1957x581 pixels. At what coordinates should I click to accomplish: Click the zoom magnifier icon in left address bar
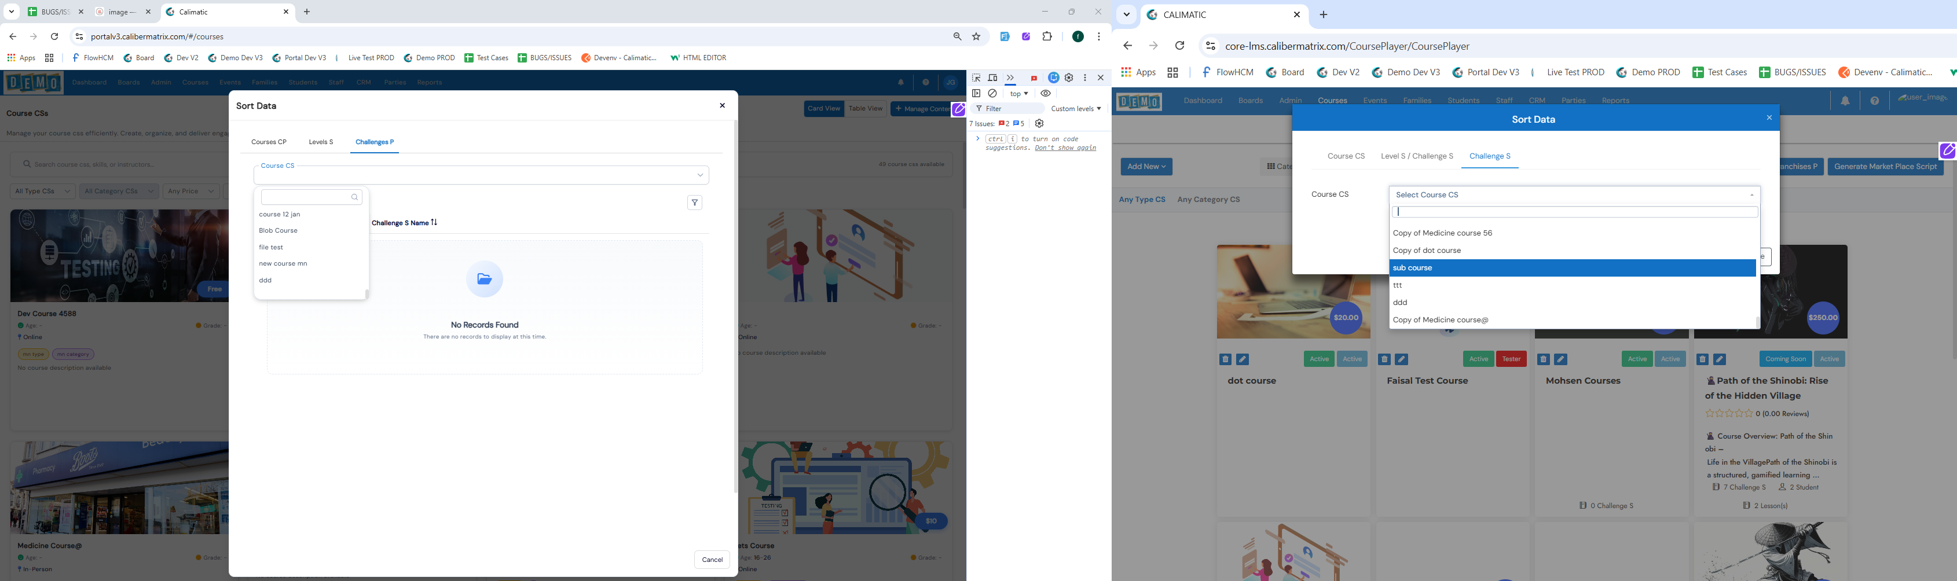(x=957, y=36)
